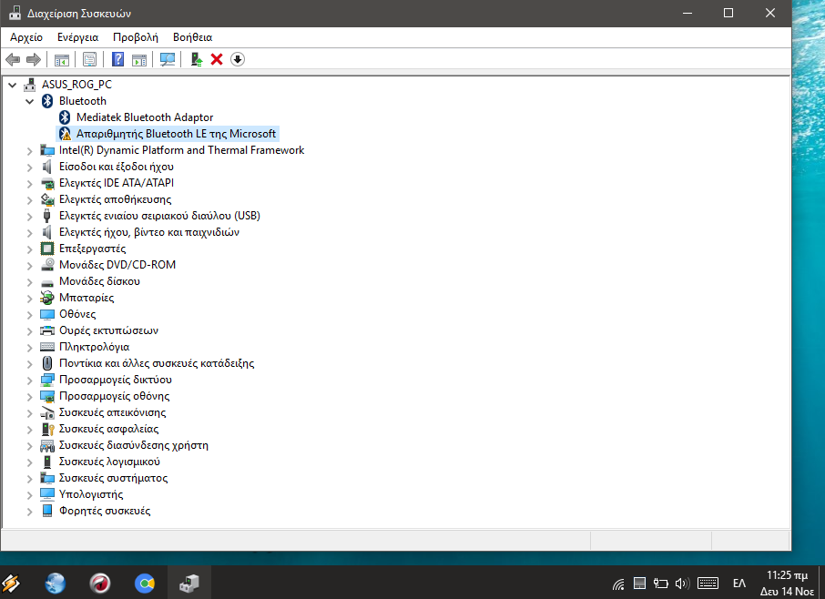Click the Πληκτρολόγια keyboard icon
825x599 pixels.
[47, 347]
